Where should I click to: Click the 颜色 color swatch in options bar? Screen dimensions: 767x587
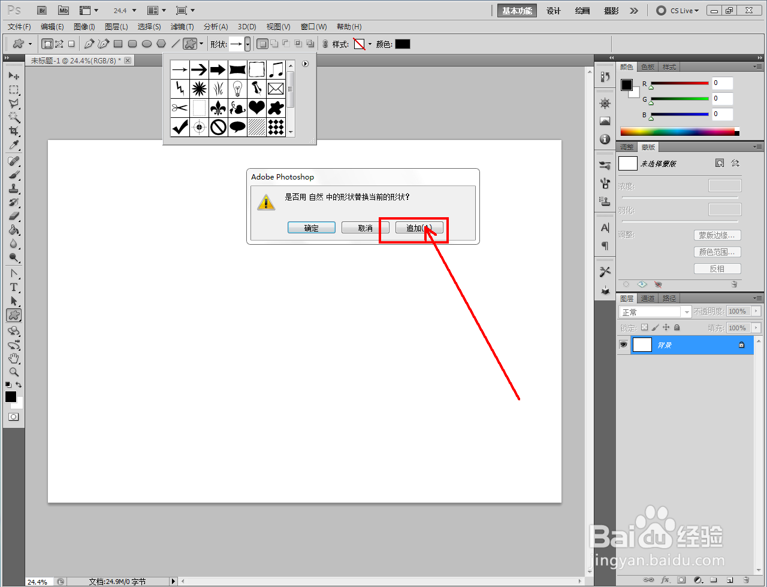click(x=403, y=44)
